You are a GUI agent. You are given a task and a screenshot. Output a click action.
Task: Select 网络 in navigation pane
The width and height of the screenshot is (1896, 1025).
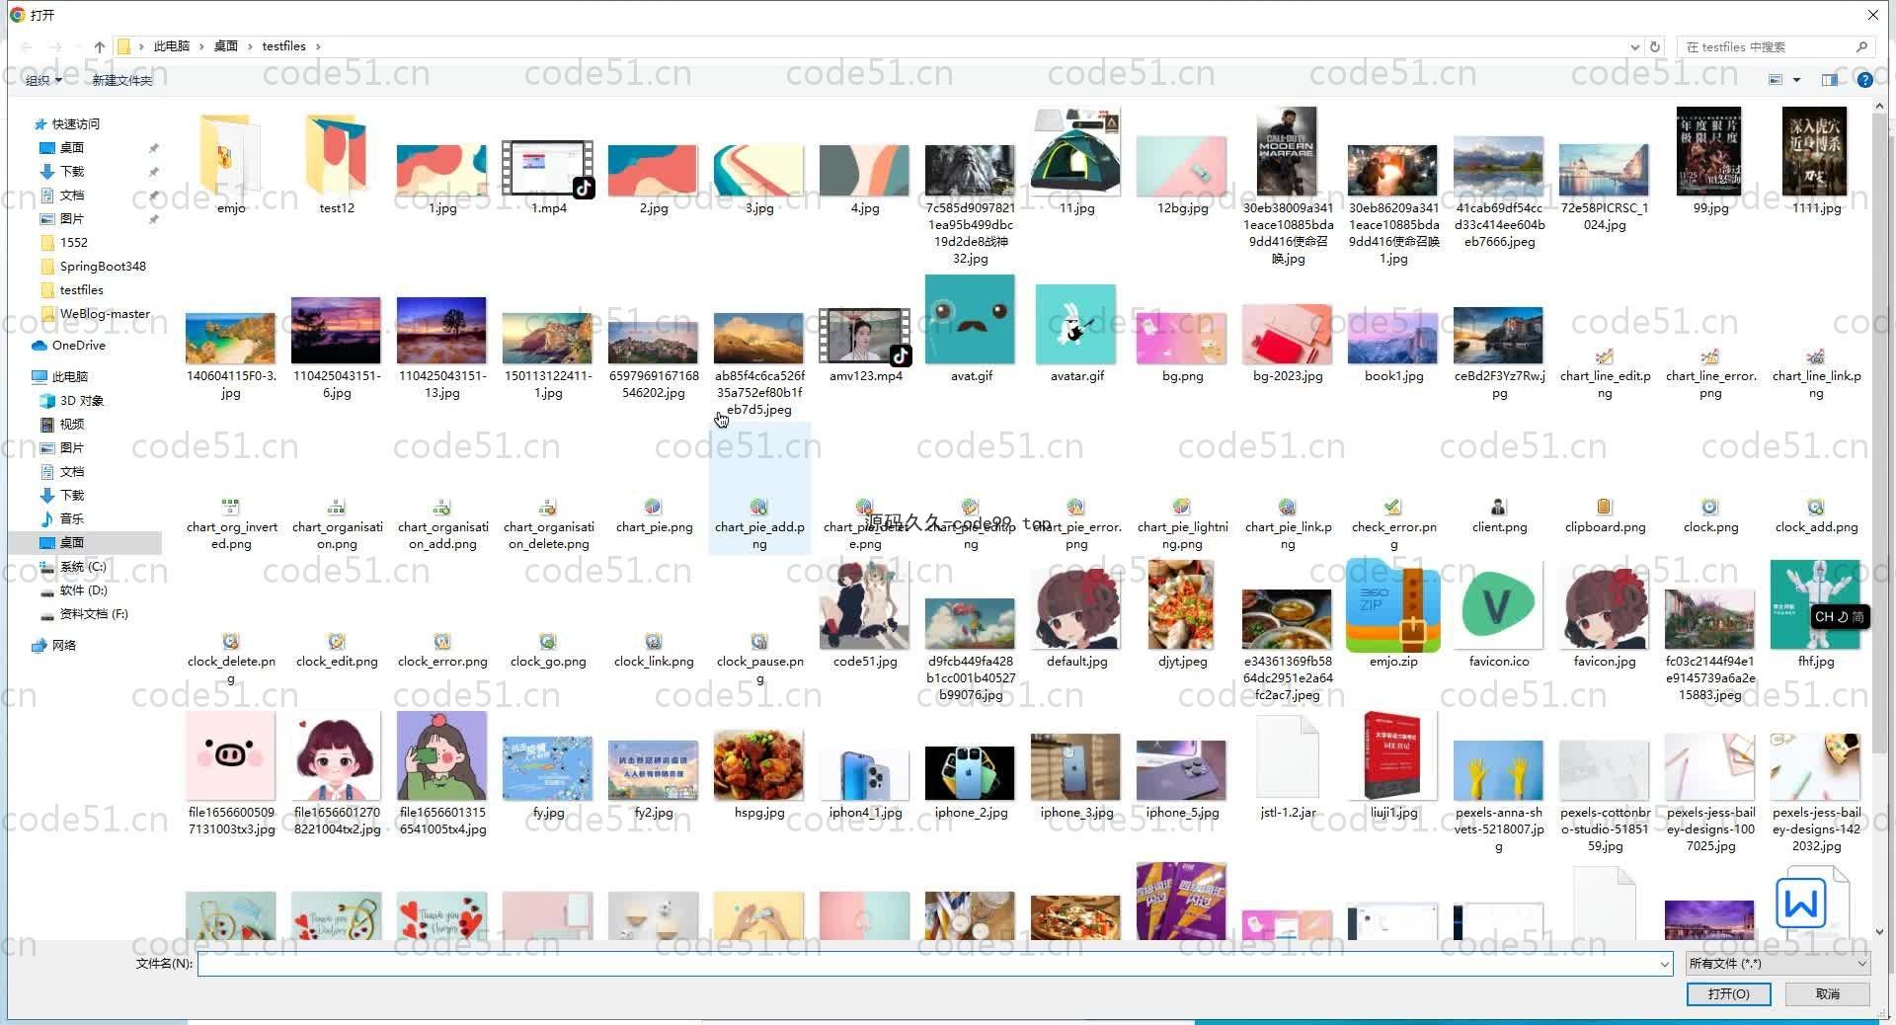(63, 646)
